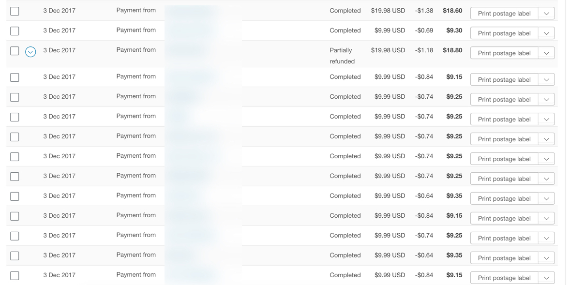Open Payment from link on Partially refunded row

click(x=136, y=50)
